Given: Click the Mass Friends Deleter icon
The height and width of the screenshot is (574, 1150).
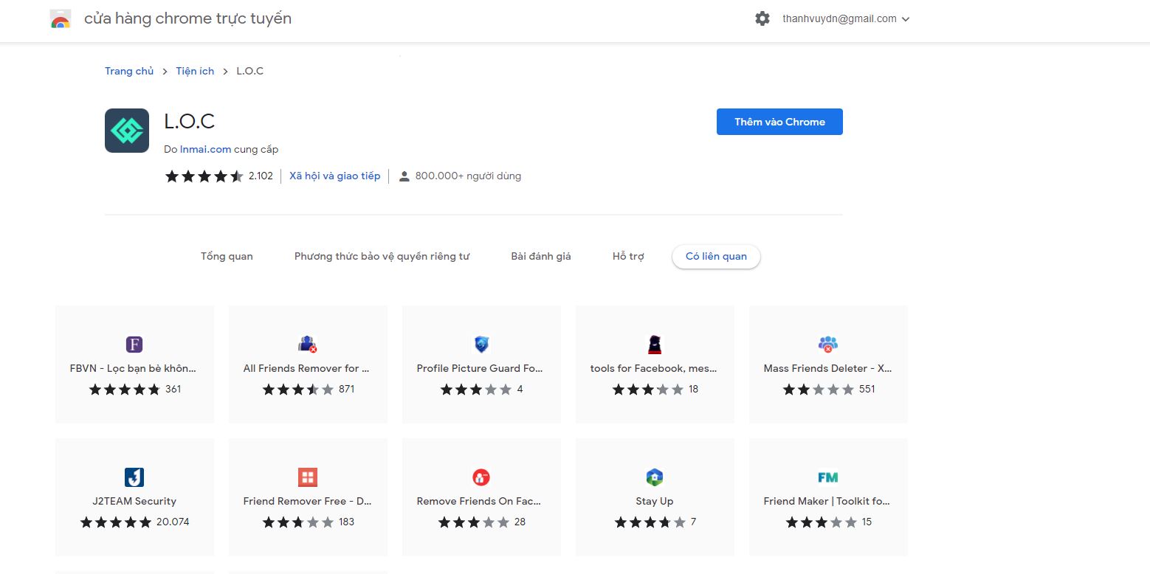Looking at the screenshot, I should tap(828, 344).
